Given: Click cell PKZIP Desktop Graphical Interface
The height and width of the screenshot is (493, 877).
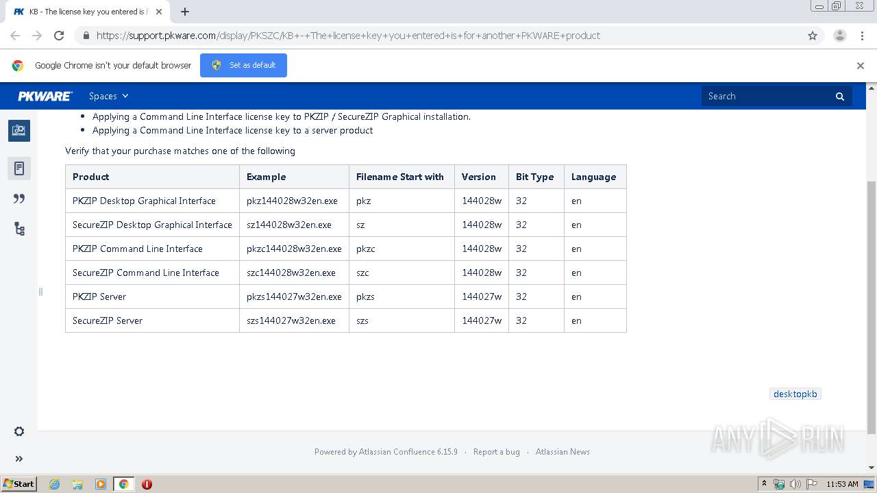Looking at the screenshot, I should pyautogui.click(x=152, y=201).
